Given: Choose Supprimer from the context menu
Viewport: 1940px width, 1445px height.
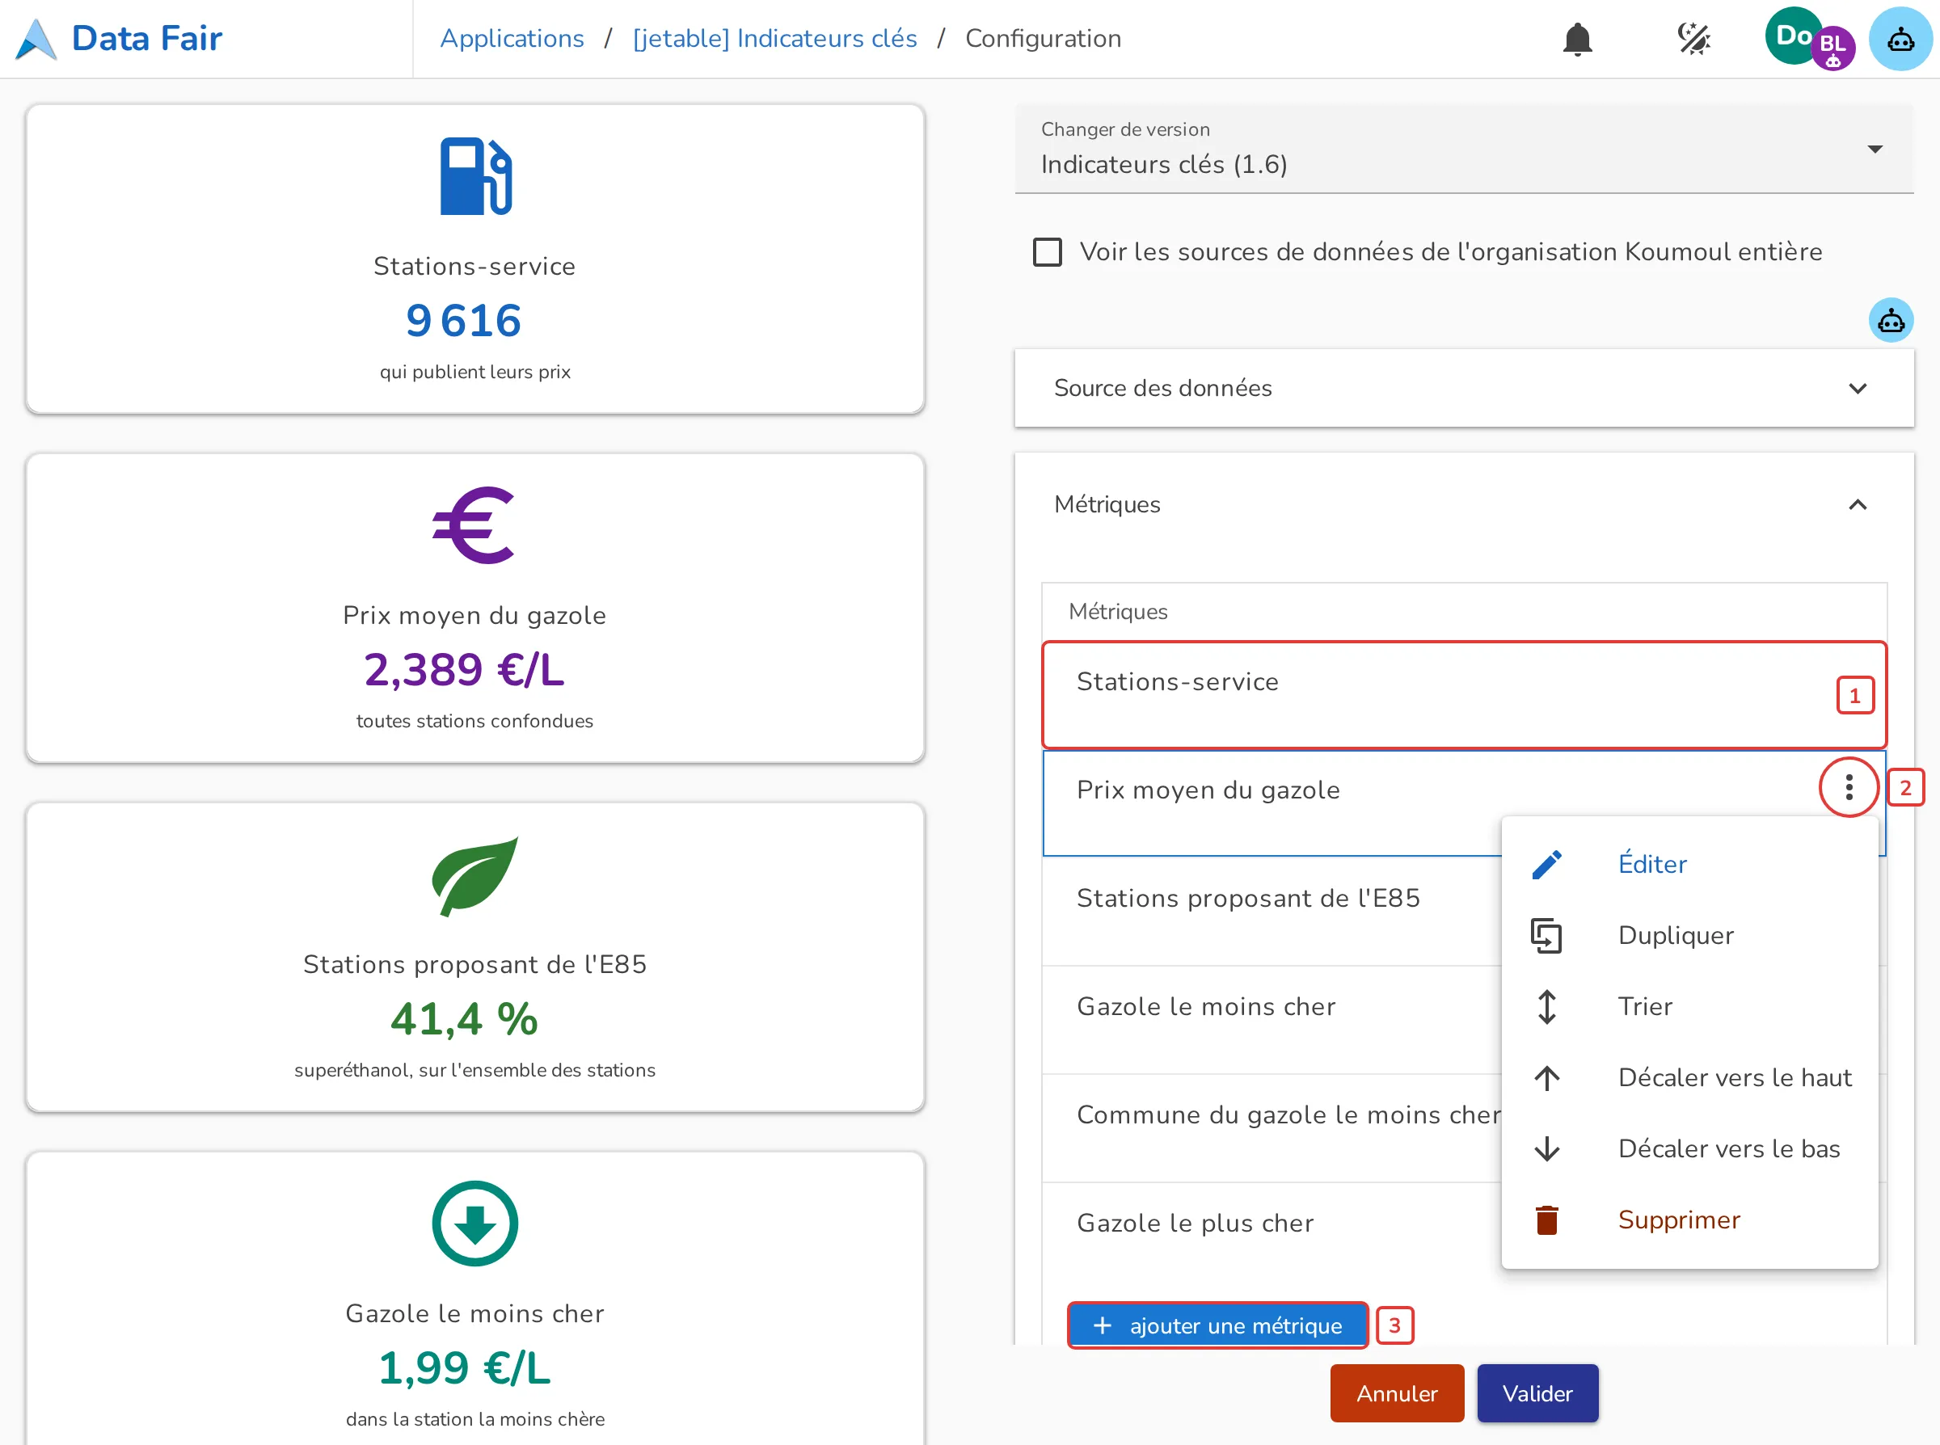Looking at the screenshot, I should (1689, 1220).
